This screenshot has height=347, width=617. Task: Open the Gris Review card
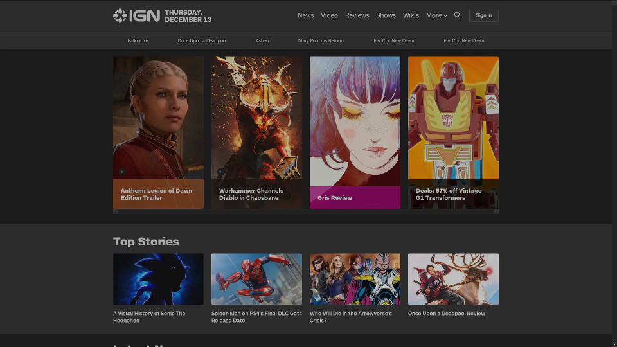point(355,132)
